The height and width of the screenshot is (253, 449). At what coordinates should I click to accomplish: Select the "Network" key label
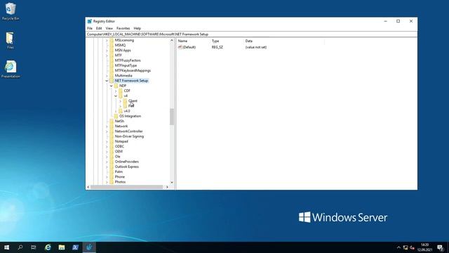pos(121,126)
